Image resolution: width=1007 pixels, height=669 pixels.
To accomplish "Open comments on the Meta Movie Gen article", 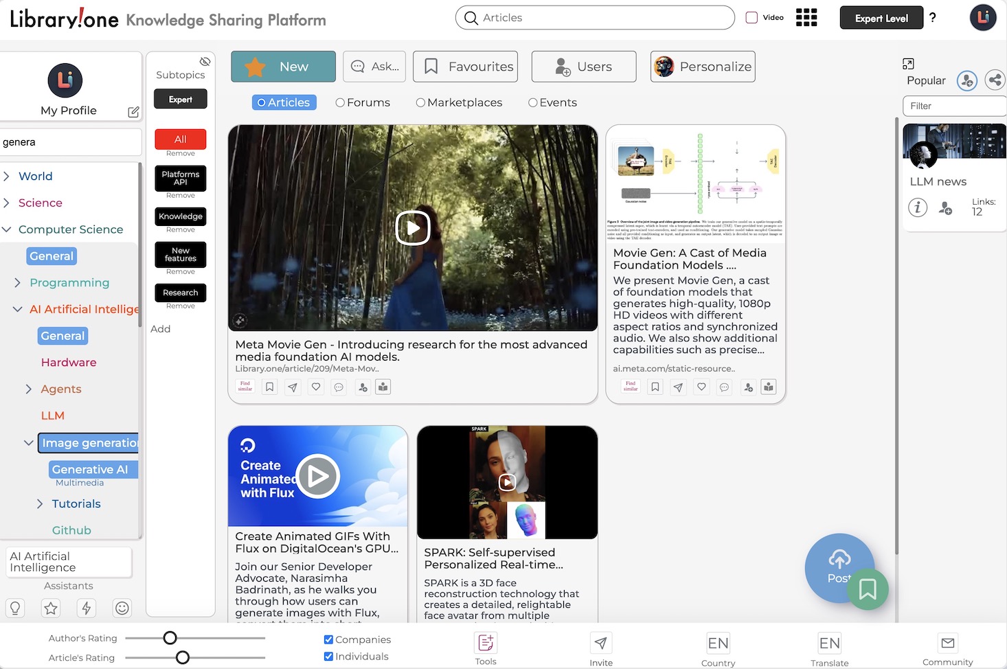I will point(338,387).
